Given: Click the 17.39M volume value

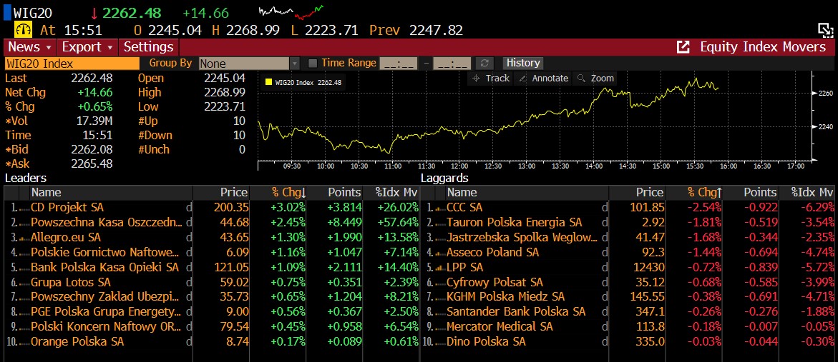Looking at the screenshot, I should point(94,121).
